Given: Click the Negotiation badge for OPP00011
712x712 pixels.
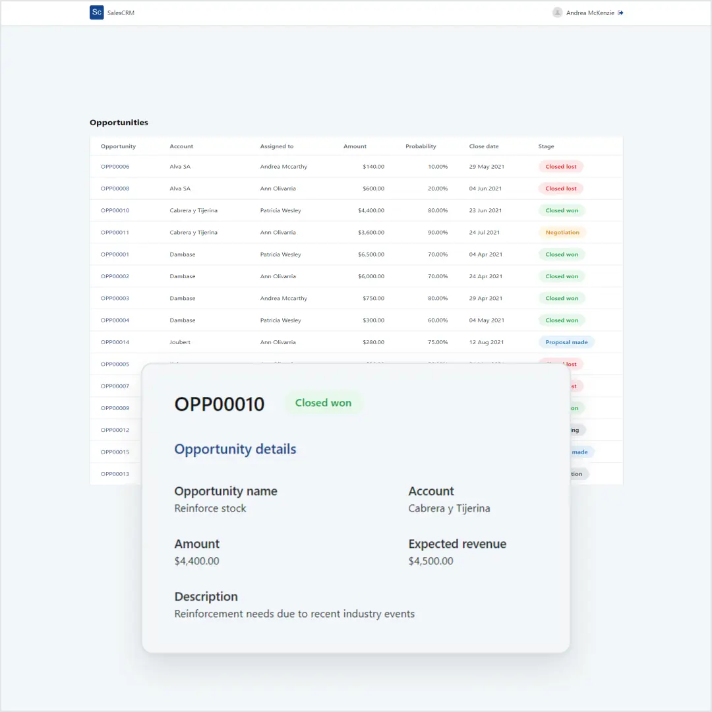Looking at the screenshot, I should (562, 232).
